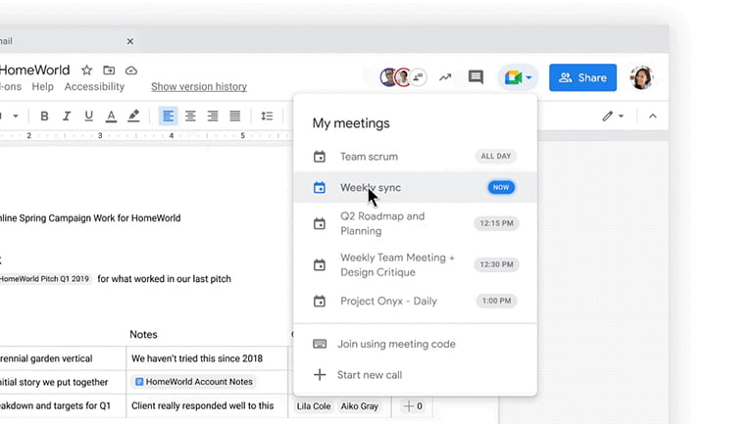Select center align
755x424 pixels.
(x=190, y=116)
